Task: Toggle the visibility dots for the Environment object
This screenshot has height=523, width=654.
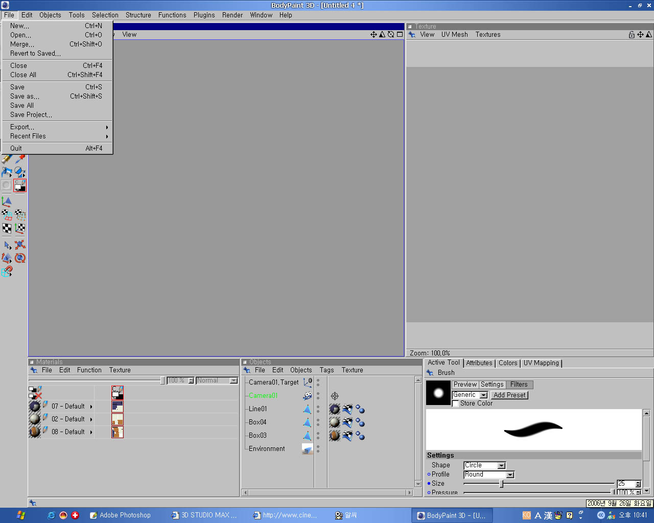Action: pyautogui.click(x=318, y=449)
